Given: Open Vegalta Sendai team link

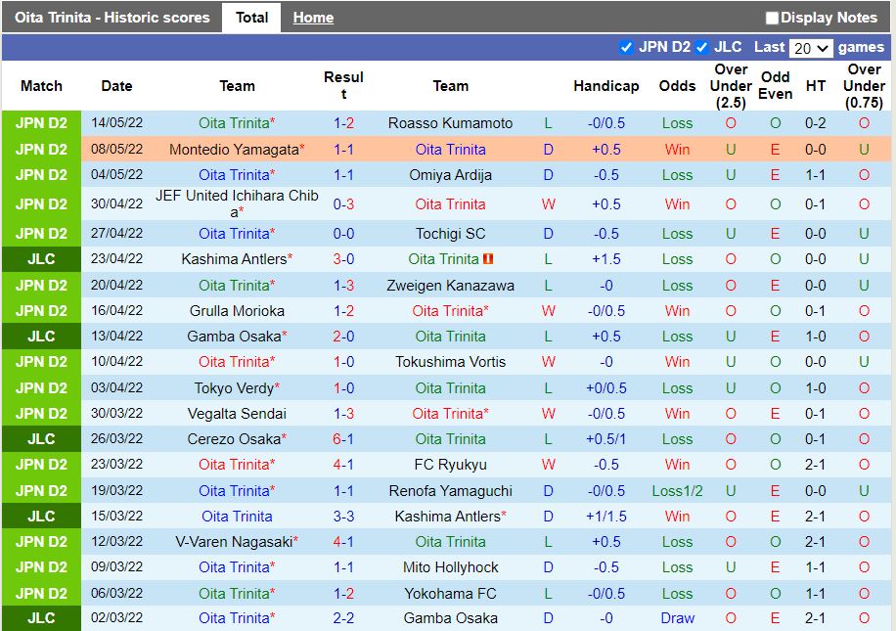Looking at the screenshot, I should 237,413.
